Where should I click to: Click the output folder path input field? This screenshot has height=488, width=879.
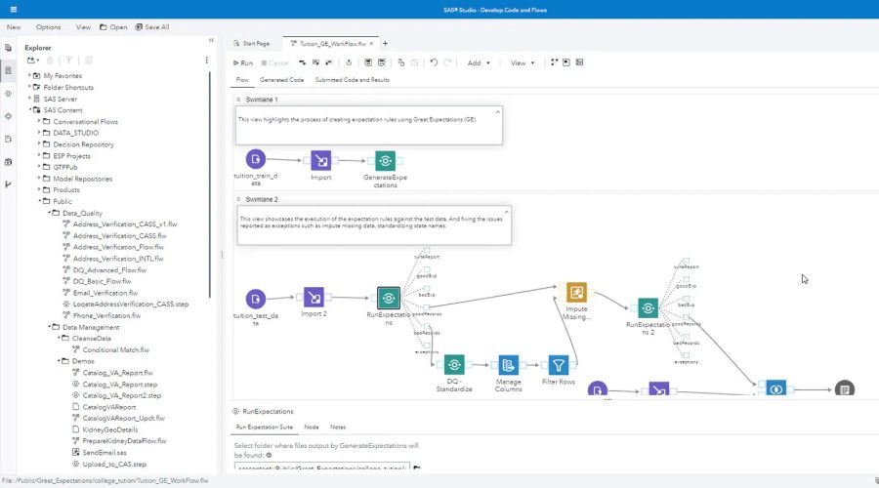click(321, 468)
